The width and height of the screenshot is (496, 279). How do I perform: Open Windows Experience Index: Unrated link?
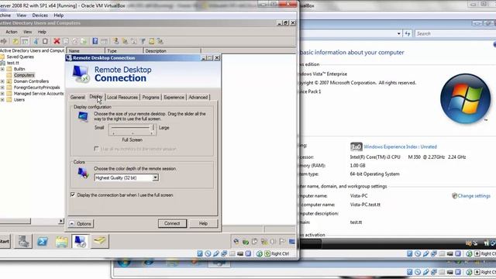400,146
